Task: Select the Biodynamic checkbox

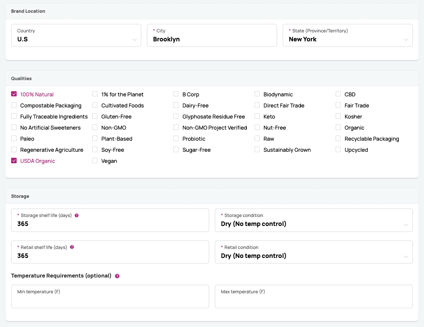Action: pyautogui.click(x=257, y=94)
